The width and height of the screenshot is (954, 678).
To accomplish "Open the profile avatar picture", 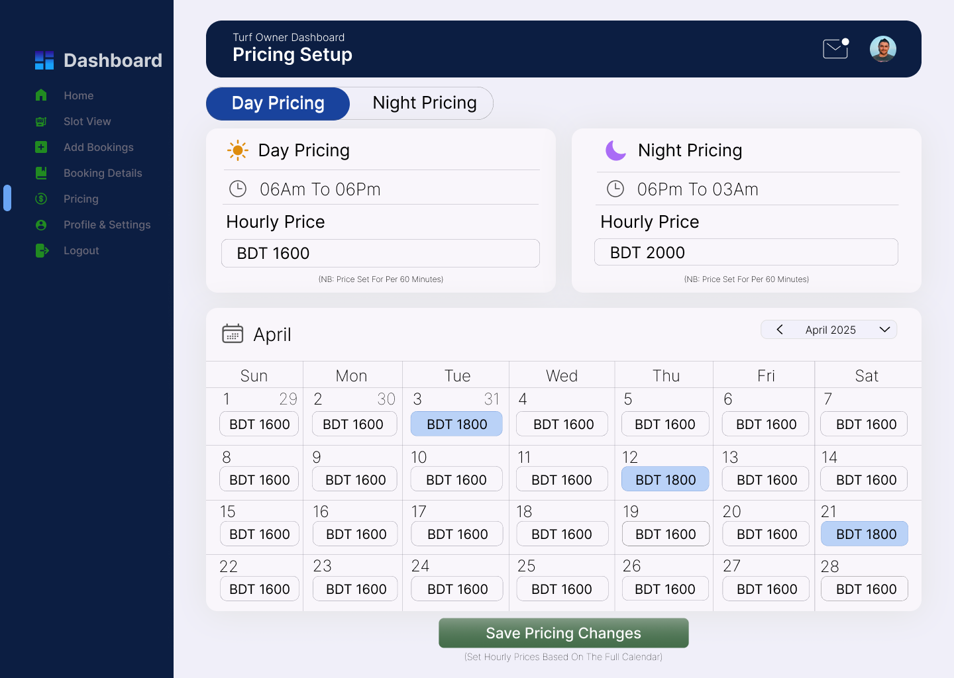I will coord(882,48).
